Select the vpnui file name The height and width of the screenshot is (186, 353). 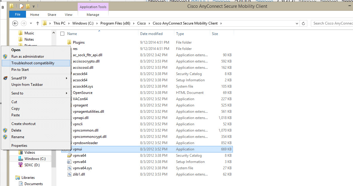(77, 149)
